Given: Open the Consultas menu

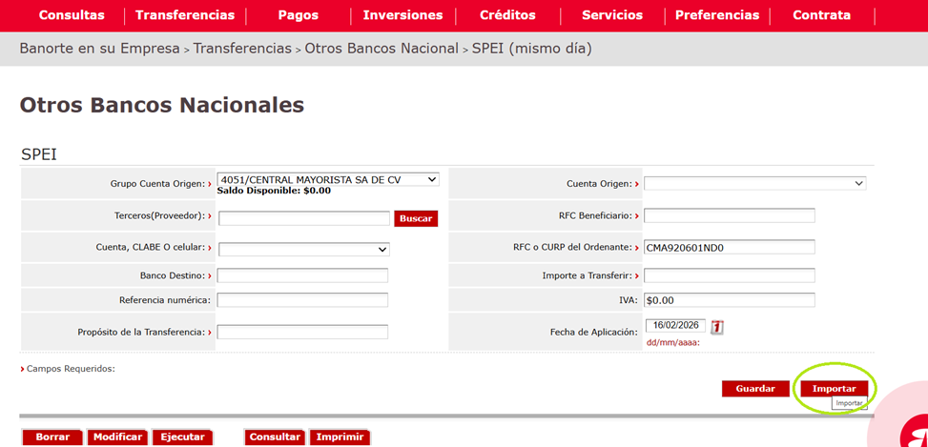Looking at the screenshot, I should tap(72, 15).
